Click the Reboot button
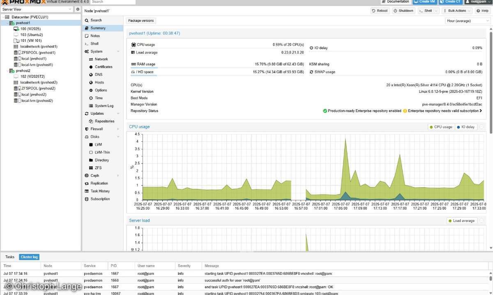 tap(380, 11)
